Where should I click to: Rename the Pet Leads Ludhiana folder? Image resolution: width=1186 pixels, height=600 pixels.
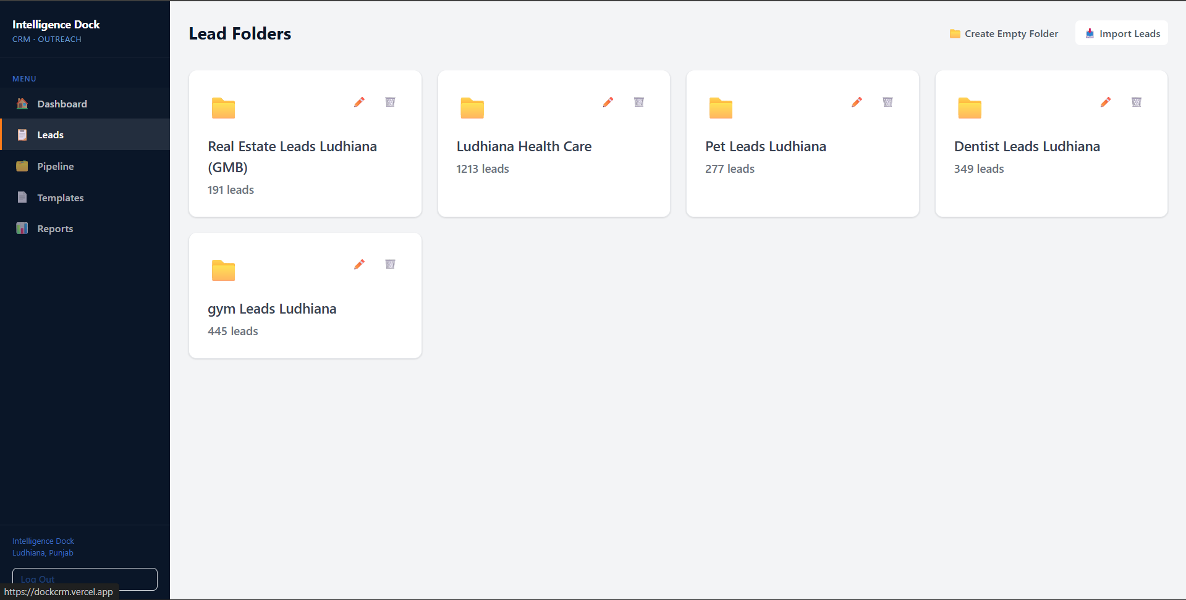pos(857,102)
